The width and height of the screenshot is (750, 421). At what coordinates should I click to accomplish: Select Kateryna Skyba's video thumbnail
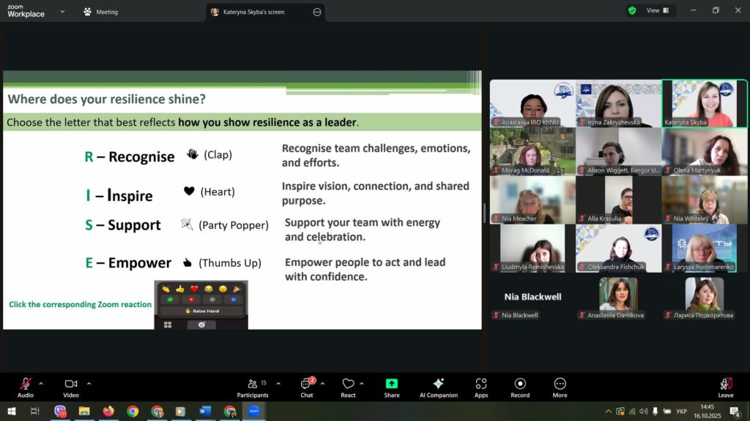(x=705, y=104)
